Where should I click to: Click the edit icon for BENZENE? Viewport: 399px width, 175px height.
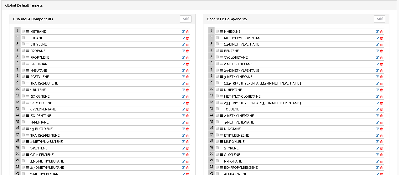click(x=377, y=51)
